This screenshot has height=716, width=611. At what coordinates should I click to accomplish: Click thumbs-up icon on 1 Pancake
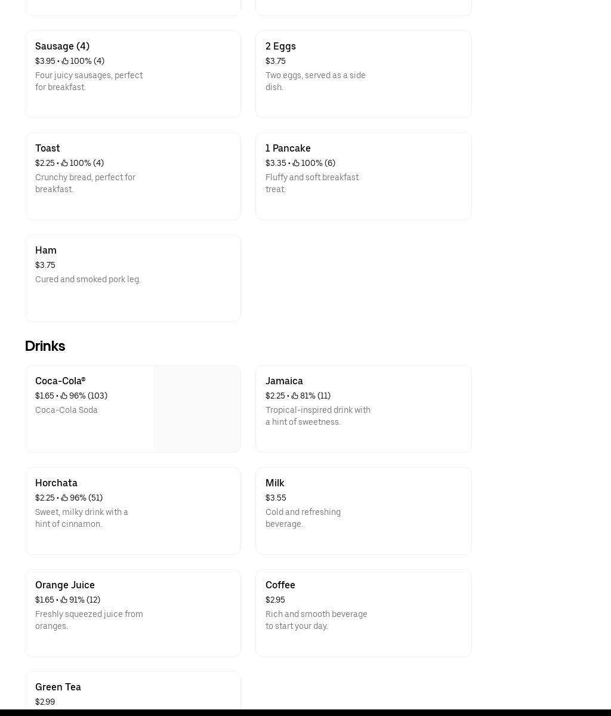[x=296, y=163]
